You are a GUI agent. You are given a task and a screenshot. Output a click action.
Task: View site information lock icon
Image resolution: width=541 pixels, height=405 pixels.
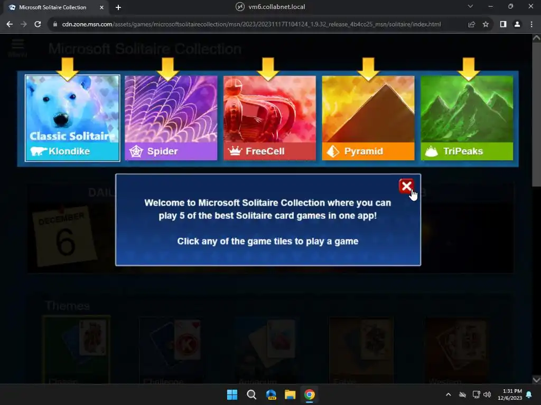pos(55,24)
